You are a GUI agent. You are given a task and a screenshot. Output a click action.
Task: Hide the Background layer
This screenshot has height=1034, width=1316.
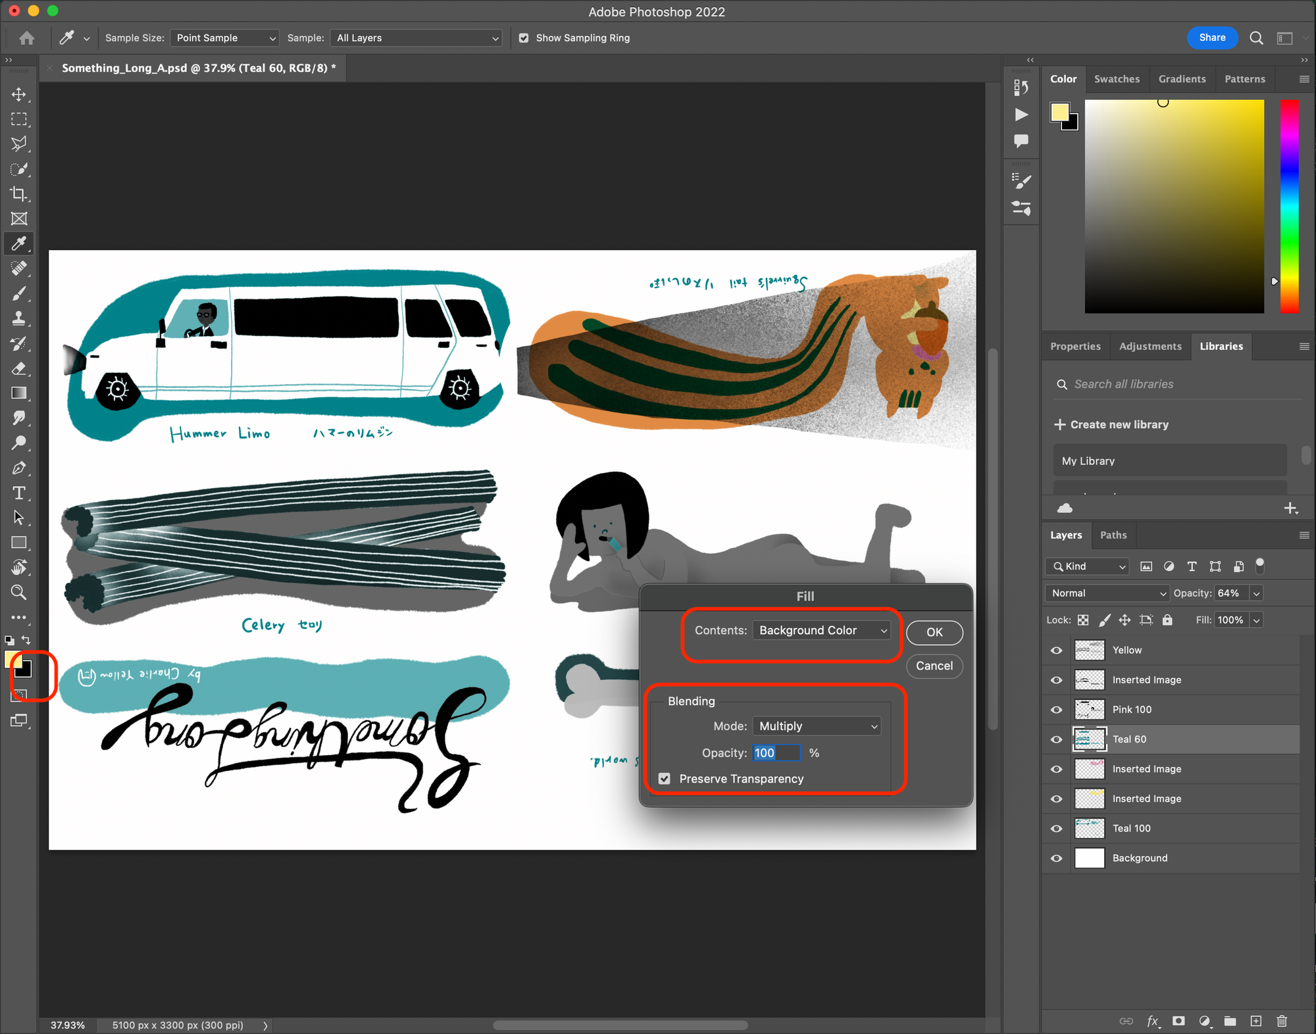[1056, 858]
